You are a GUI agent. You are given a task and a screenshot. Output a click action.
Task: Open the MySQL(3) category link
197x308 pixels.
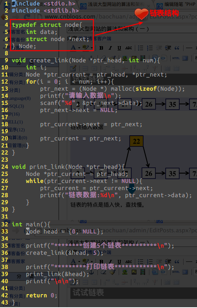coord(13,106)
